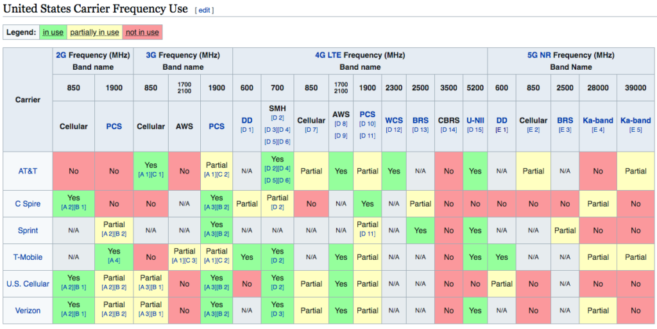Open the Verizon carrier link
The image size is (657, 329).
coord(28,310)
